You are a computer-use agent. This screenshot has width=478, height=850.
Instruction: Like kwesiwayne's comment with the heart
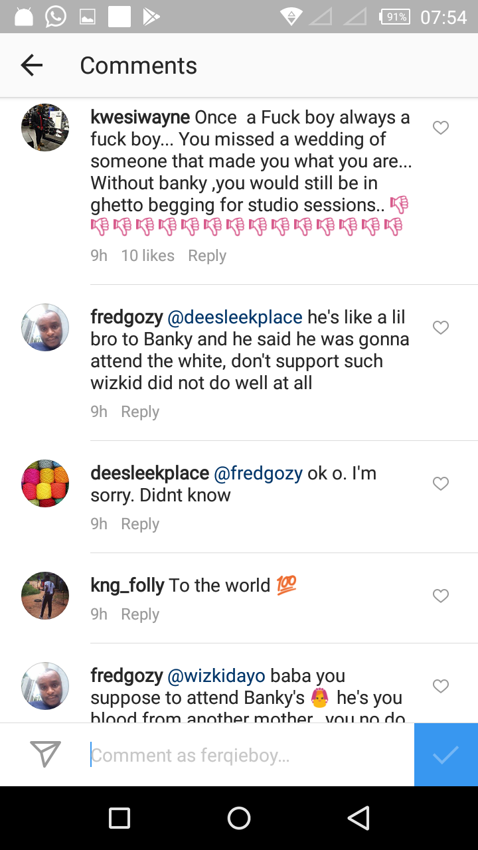coord(441,127)
